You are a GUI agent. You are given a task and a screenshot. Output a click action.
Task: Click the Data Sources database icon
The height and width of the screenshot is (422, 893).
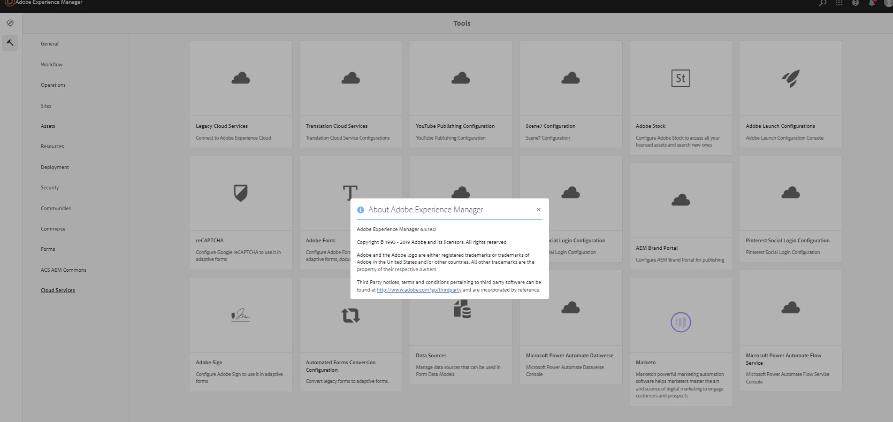point(462,309)
